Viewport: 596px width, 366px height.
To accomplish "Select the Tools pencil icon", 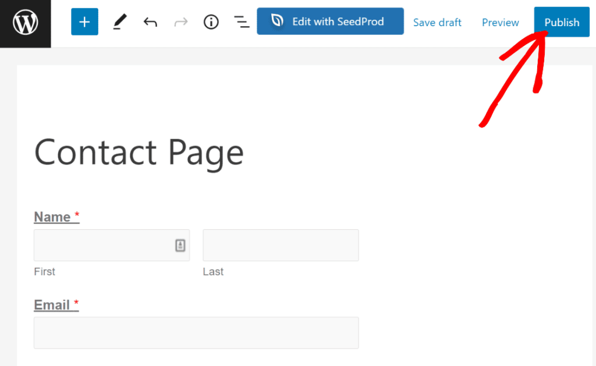I will [119, 22].
